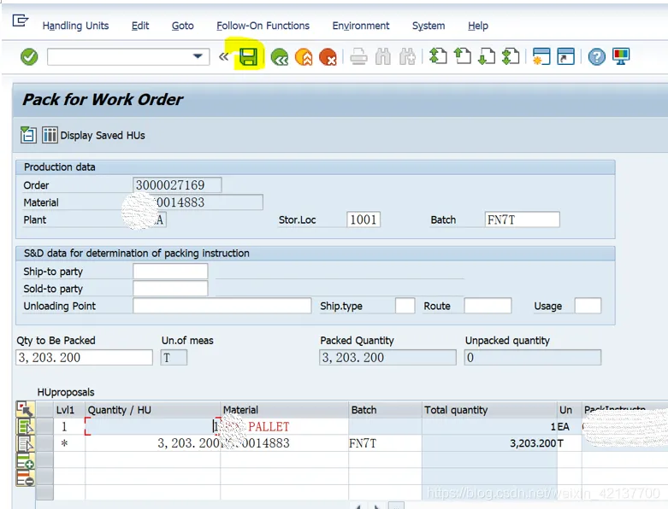The image size is (668, 509).
Task: Click Stor.Loc field showing 1001
Action: point(364,219)
